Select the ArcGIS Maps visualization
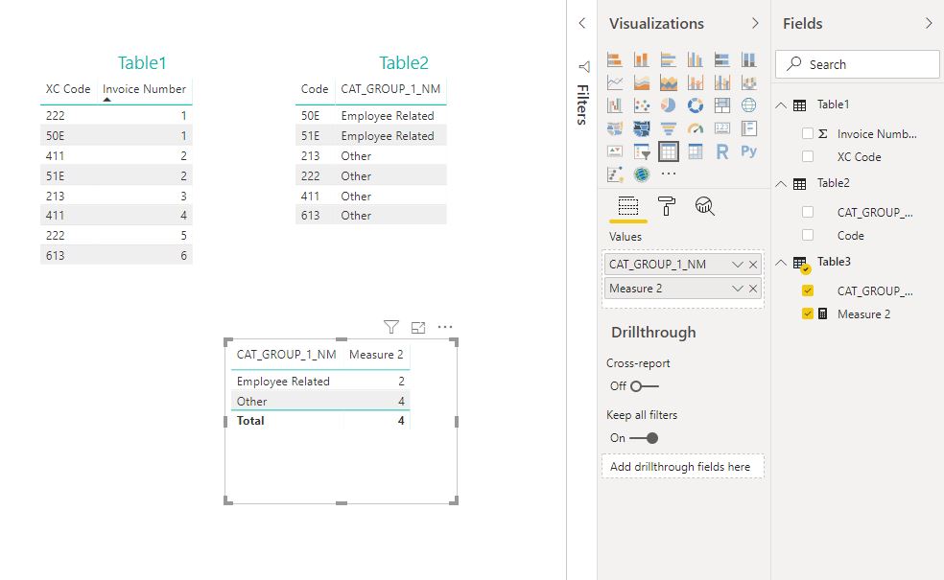Screen dimensions: 944x580 [642, 174]
